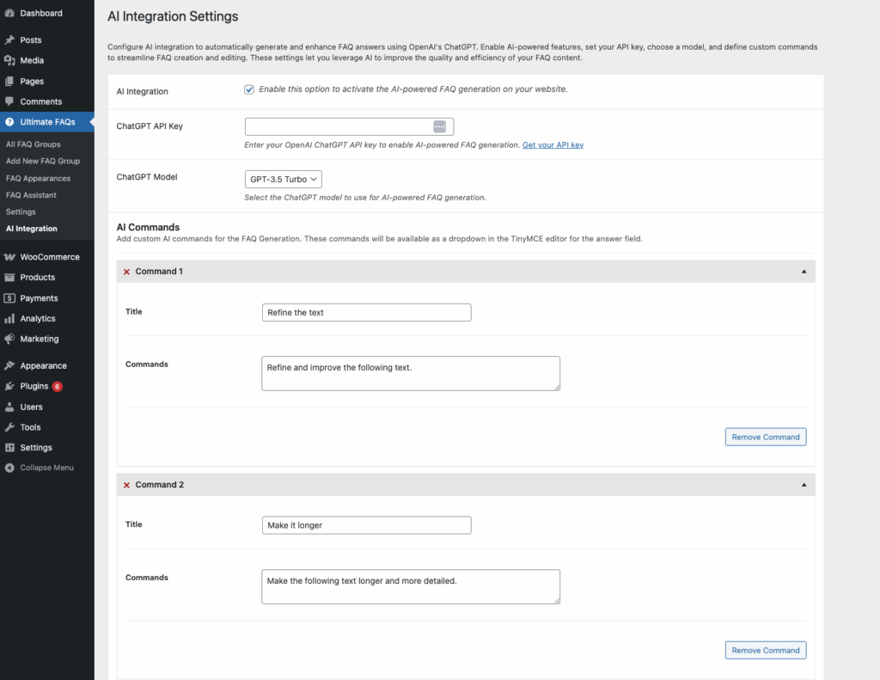Click the Plugins plug icon

coord(9,386)
